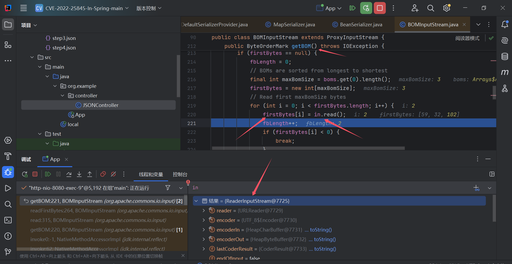Open the Code With Me user icon
The image size is (512, 264).
point(415,8)
